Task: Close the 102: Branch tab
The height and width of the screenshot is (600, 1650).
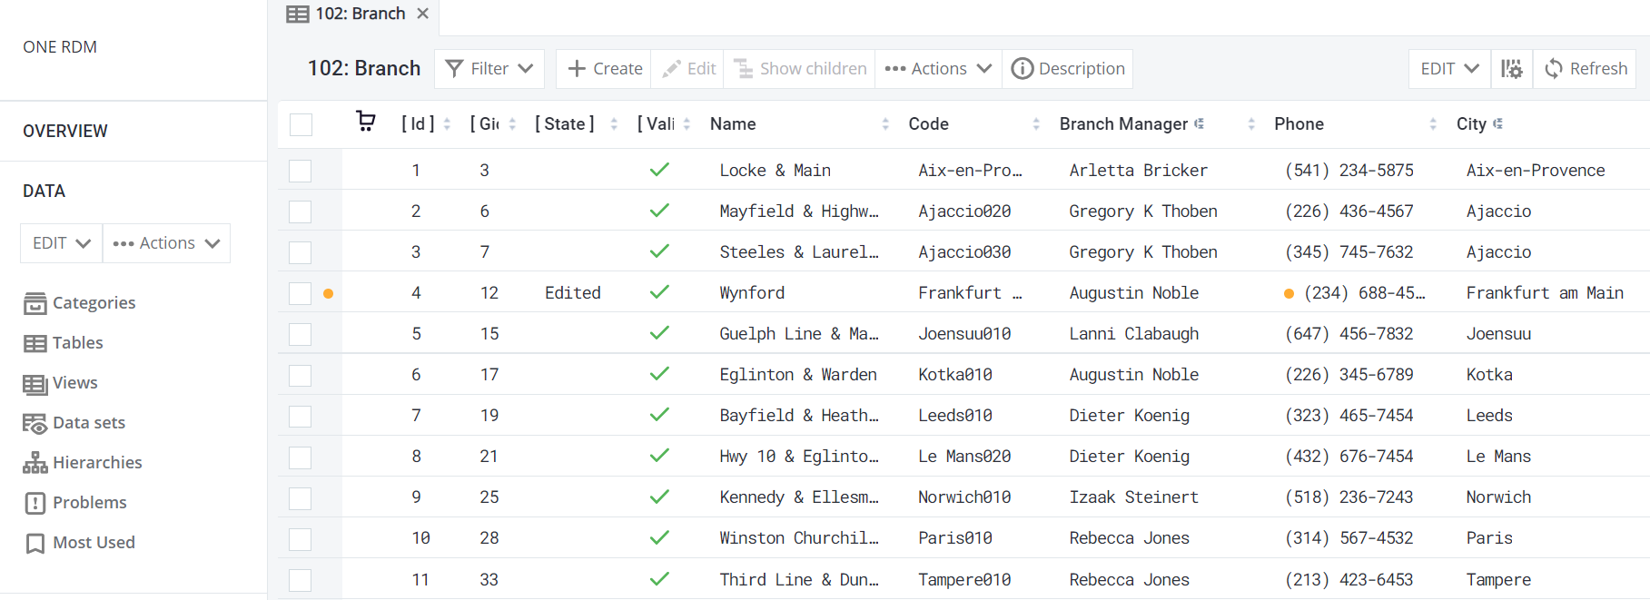Action: (422, 14)
